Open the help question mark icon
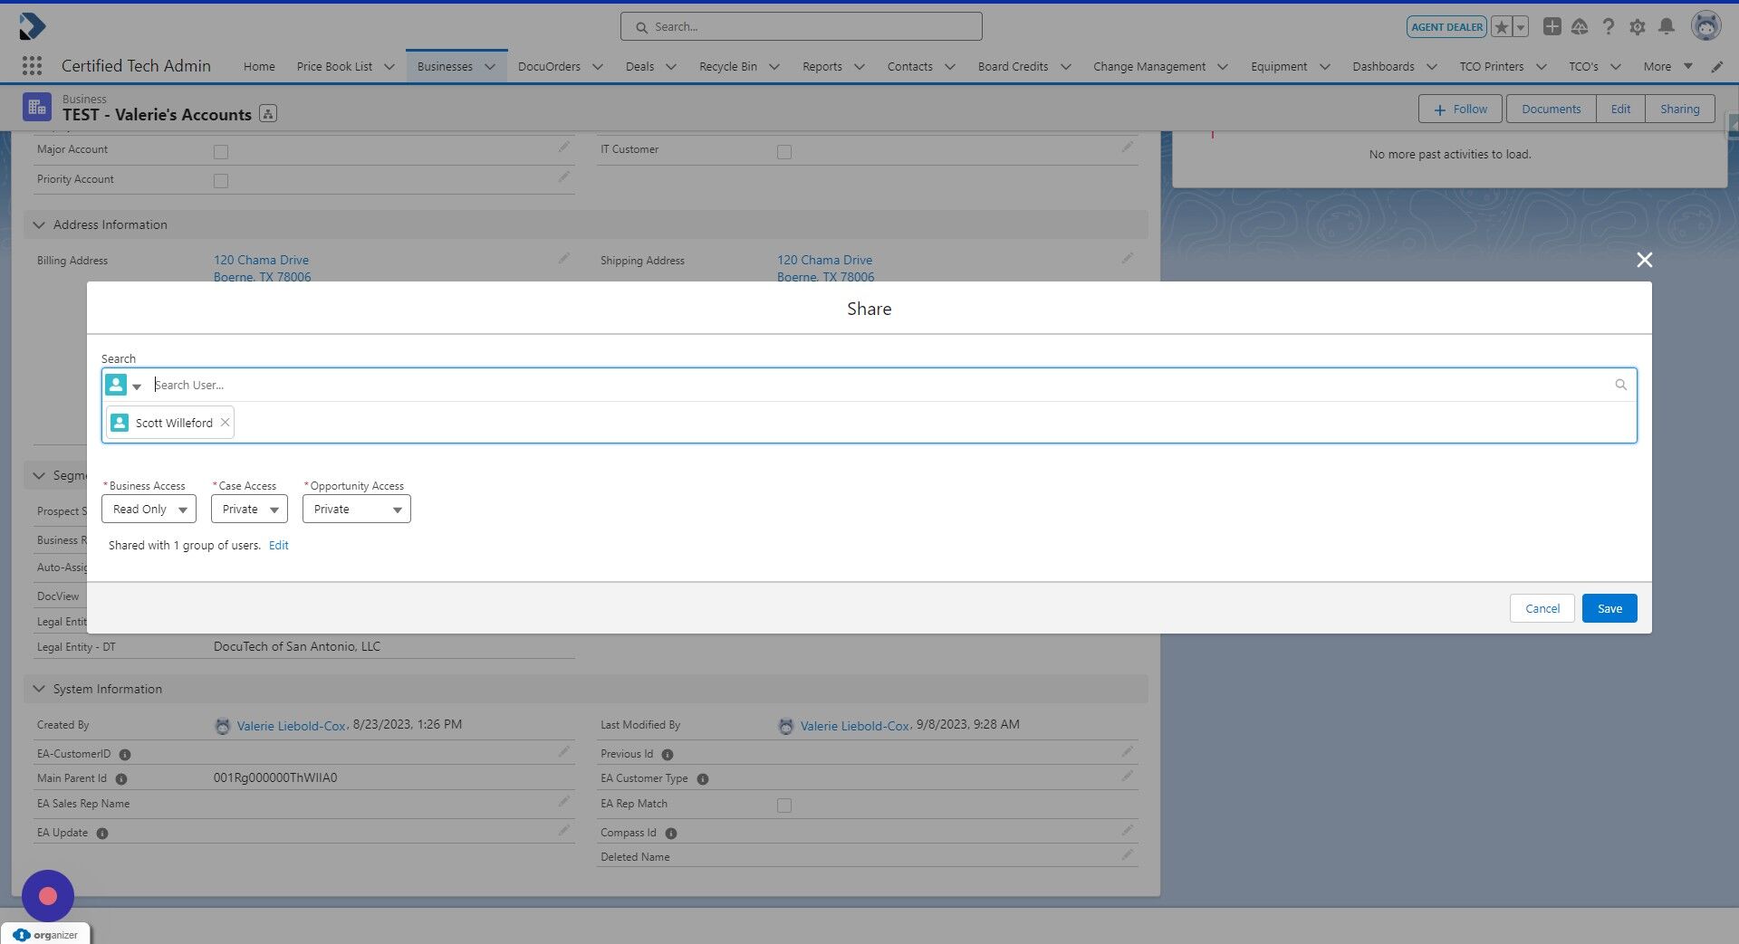Image resolution: width=1739 pixels, height=944 pixels. pos(1609,26)
